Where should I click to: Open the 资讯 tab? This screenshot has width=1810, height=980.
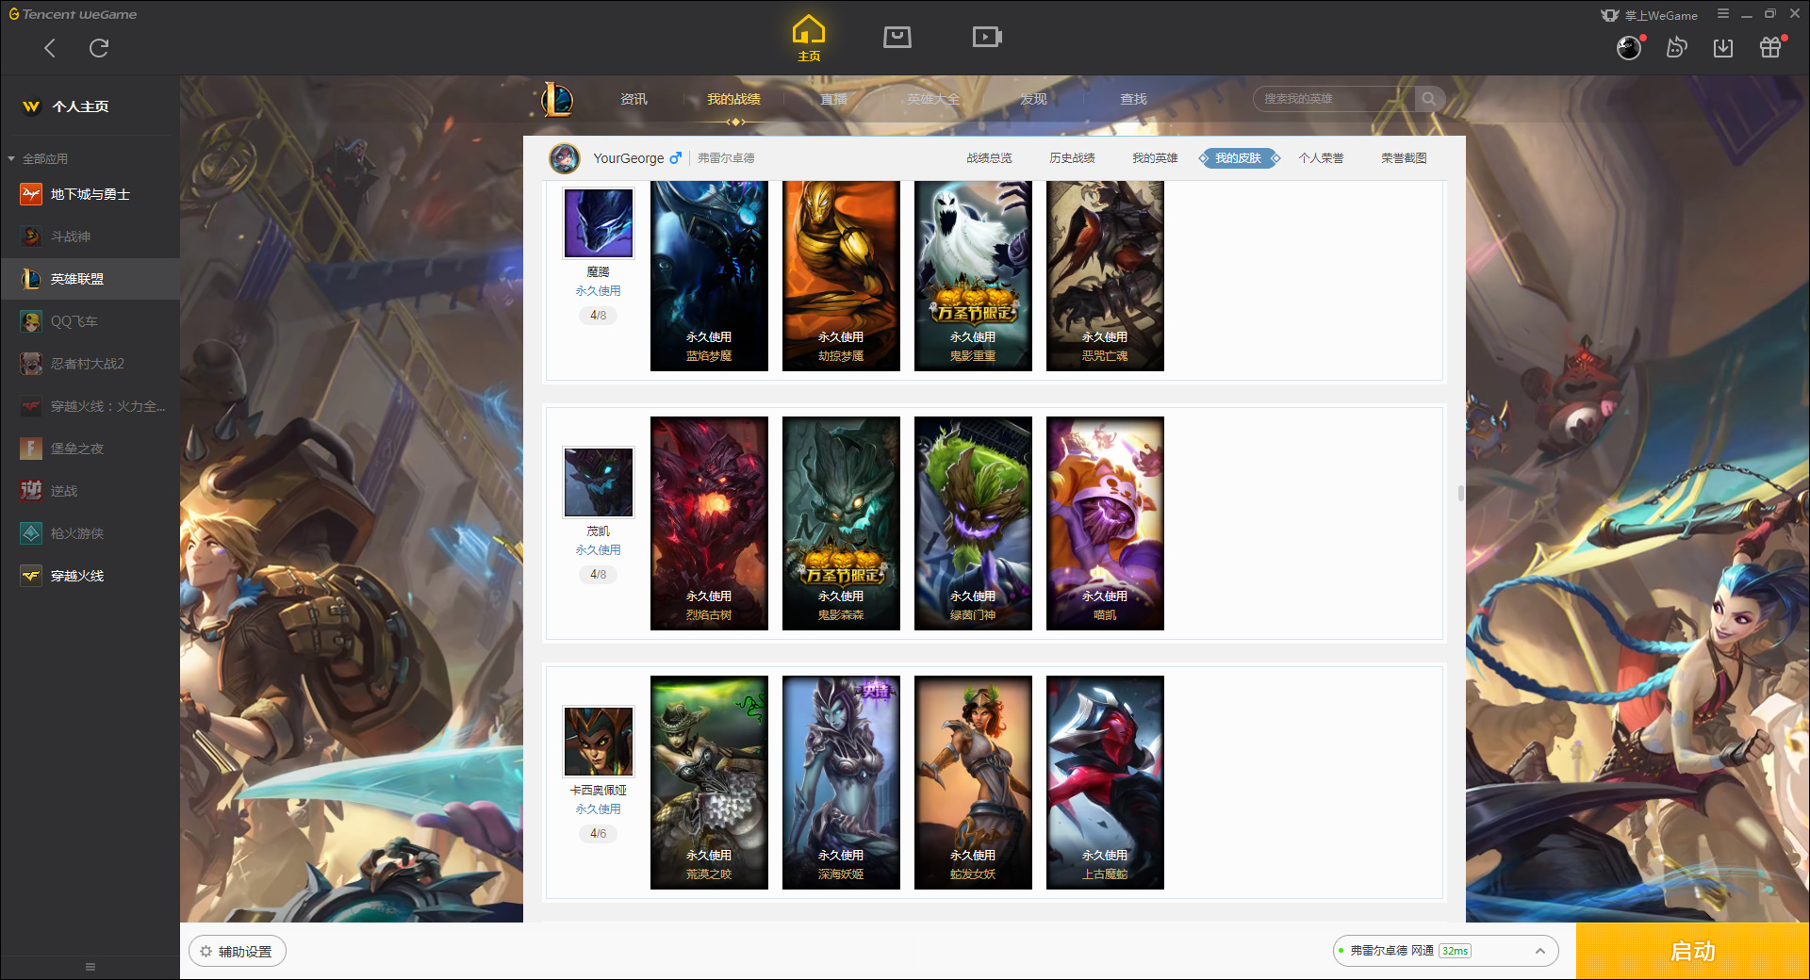point(633,99)
